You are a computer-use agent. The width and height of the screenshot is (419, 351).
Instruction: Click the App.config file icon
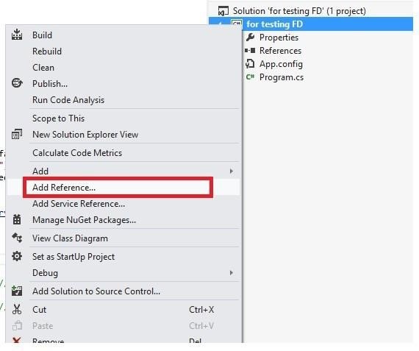pyautogui.click(x=250, y=64)
